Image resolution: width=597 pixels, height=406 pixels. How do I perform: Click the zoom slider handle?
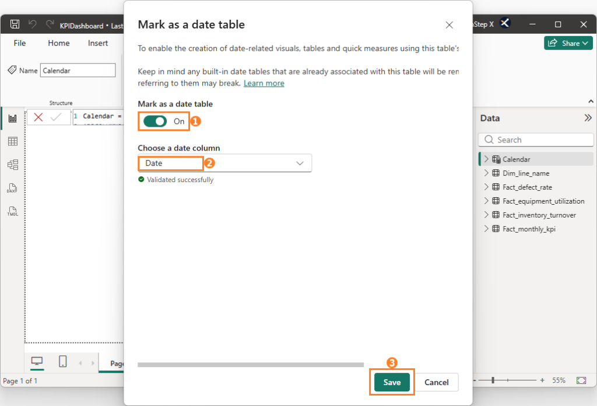[493, 380]
